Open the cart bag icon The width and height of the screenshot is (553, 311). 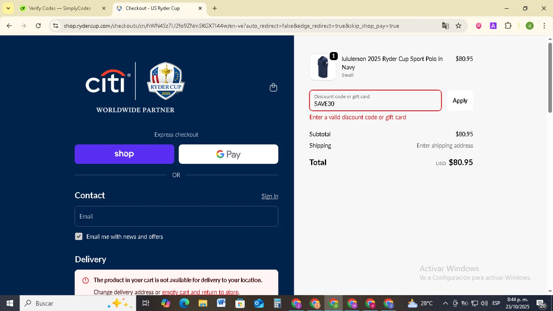pyautogui.click(x=273, y=87)
